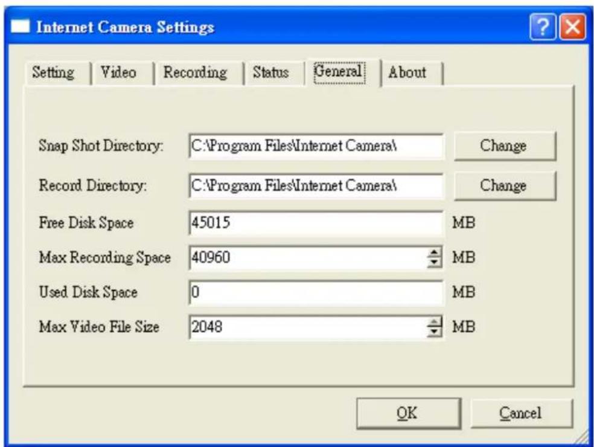The height and width of the screenshot is (447, 594).
Task: Click the title bar application icon
Action: click(x=20, y=27)
